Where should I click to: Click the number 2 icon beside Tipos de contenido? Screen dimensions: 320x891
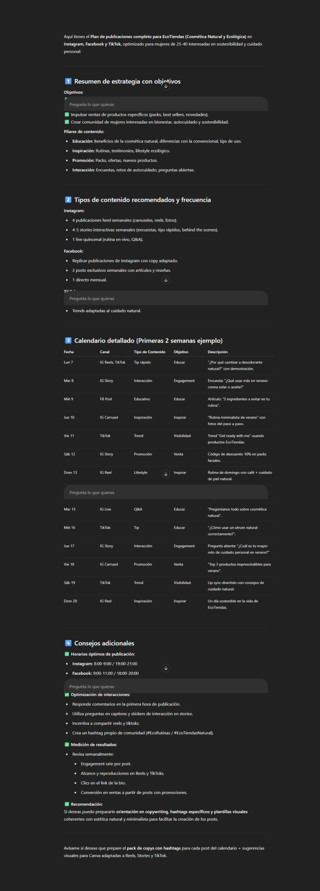point(68,200)
